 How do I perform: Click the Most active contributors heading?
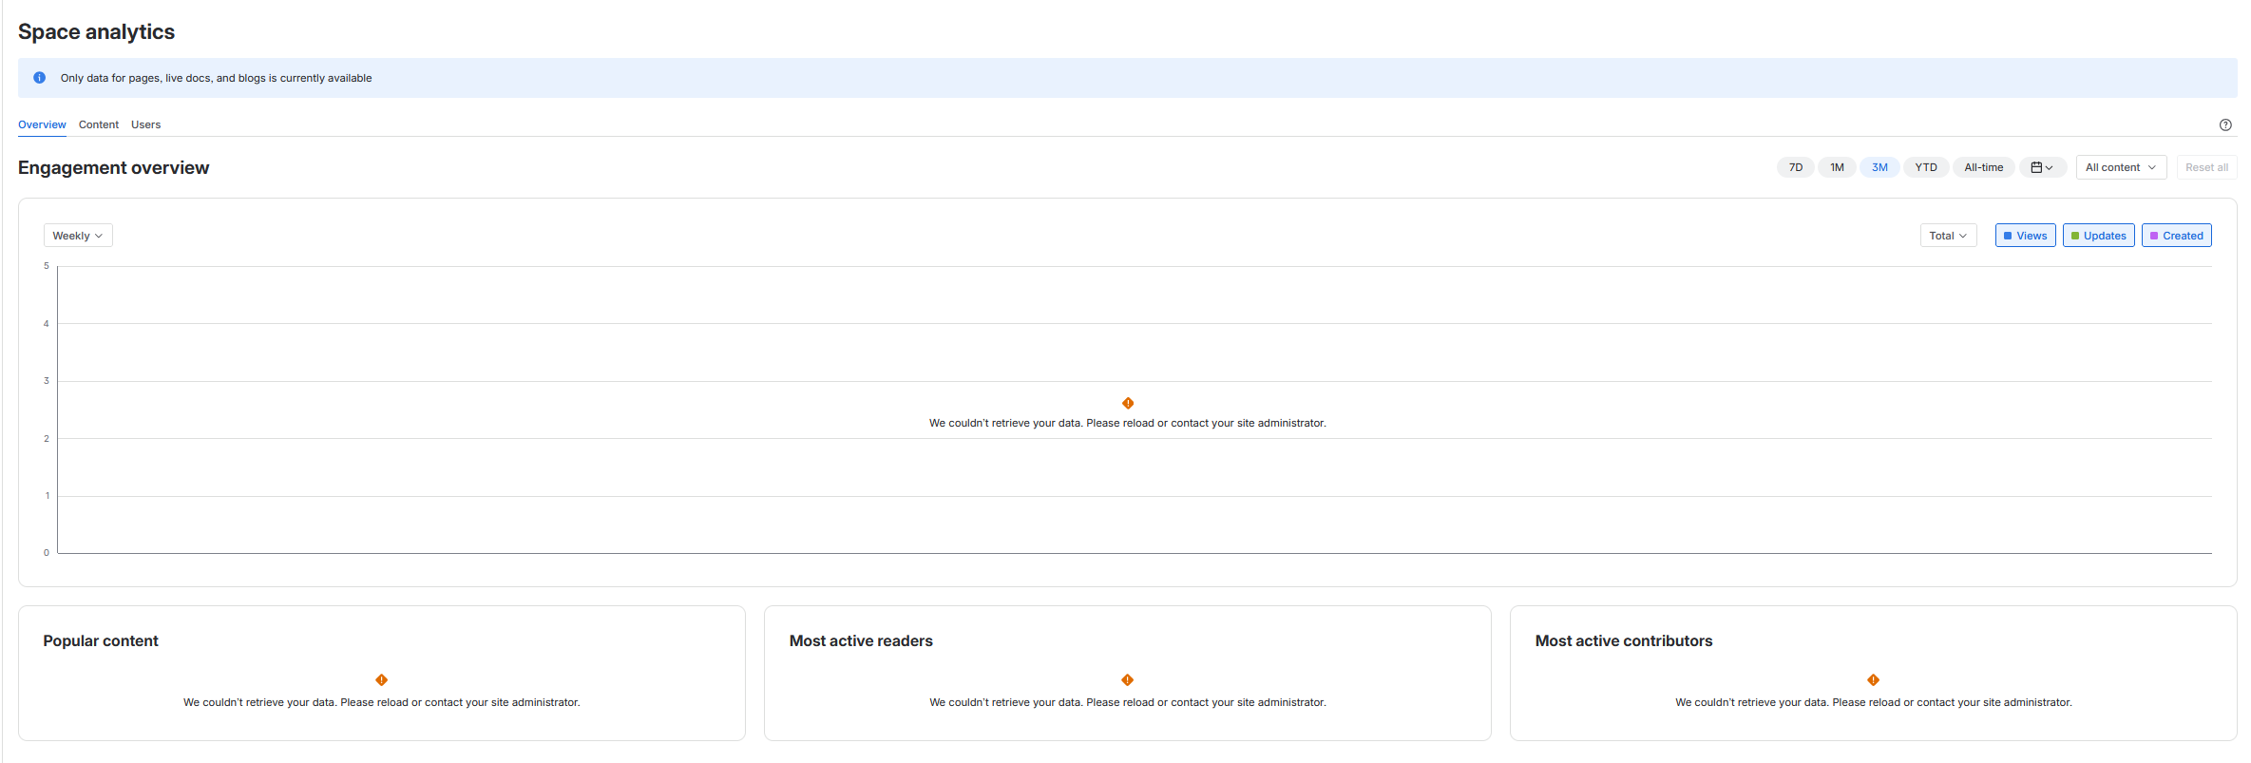click(x=1624, y=641)
